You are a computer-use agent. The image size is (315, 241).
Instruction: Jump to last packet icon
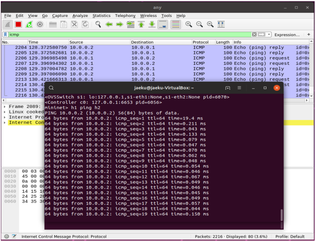pyautogui.click(x=152, y=24)
